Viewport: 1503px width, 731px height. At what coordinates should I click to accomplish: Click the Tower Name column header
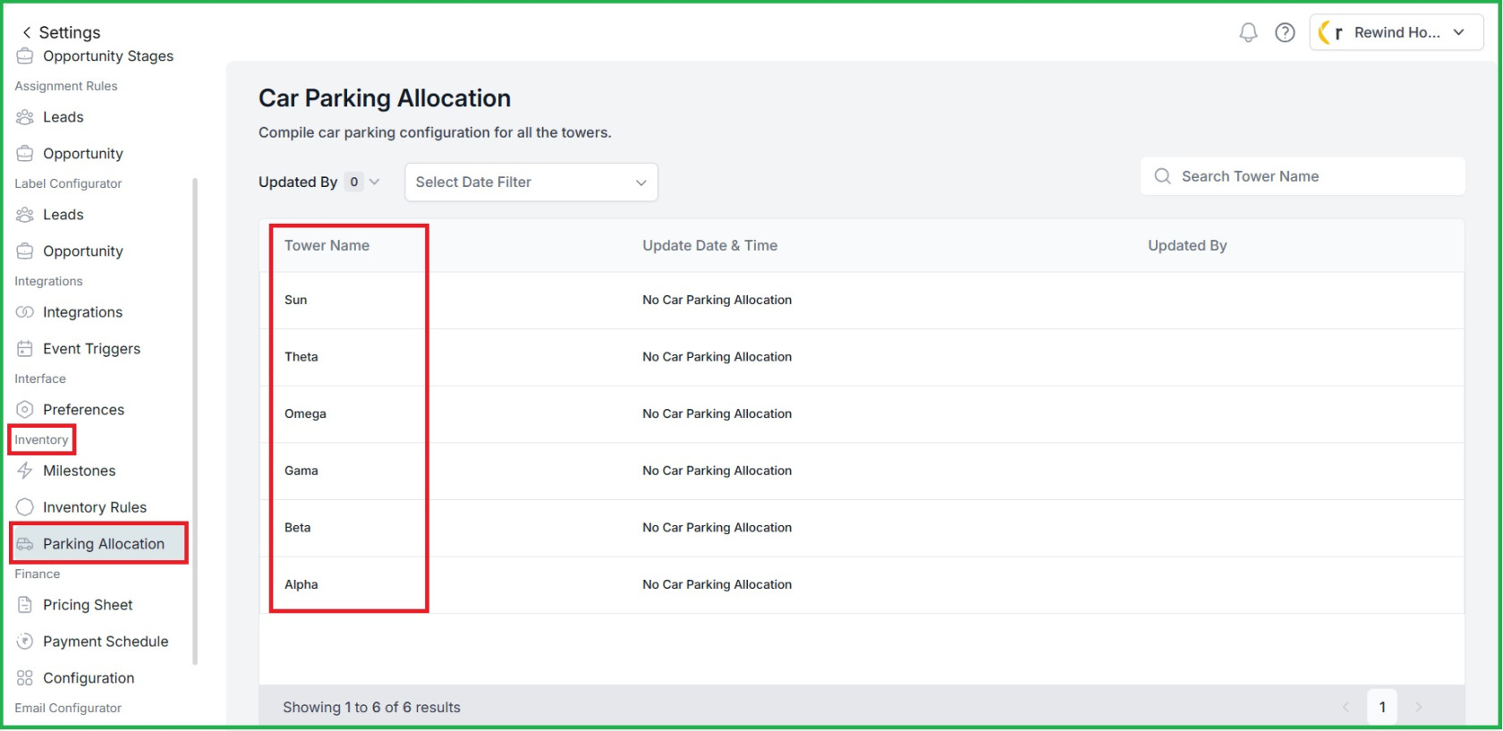327,245
